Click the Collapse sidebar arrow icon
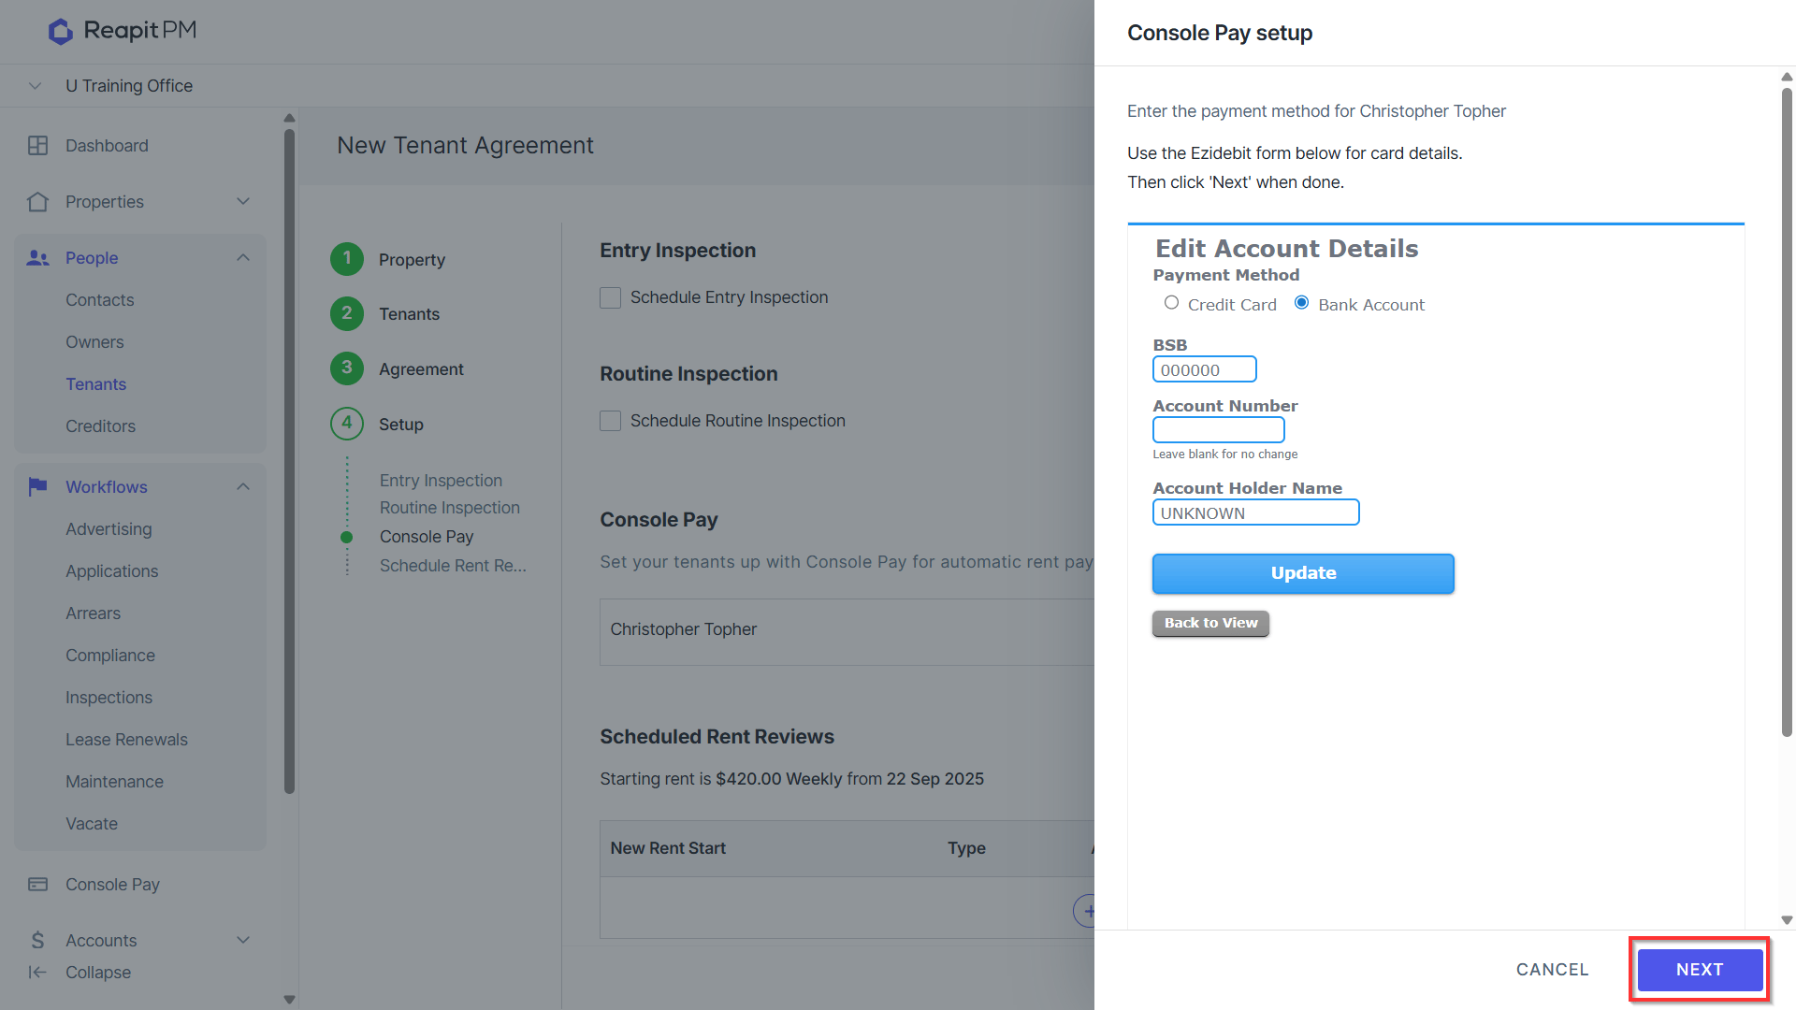 coord(37,973)
